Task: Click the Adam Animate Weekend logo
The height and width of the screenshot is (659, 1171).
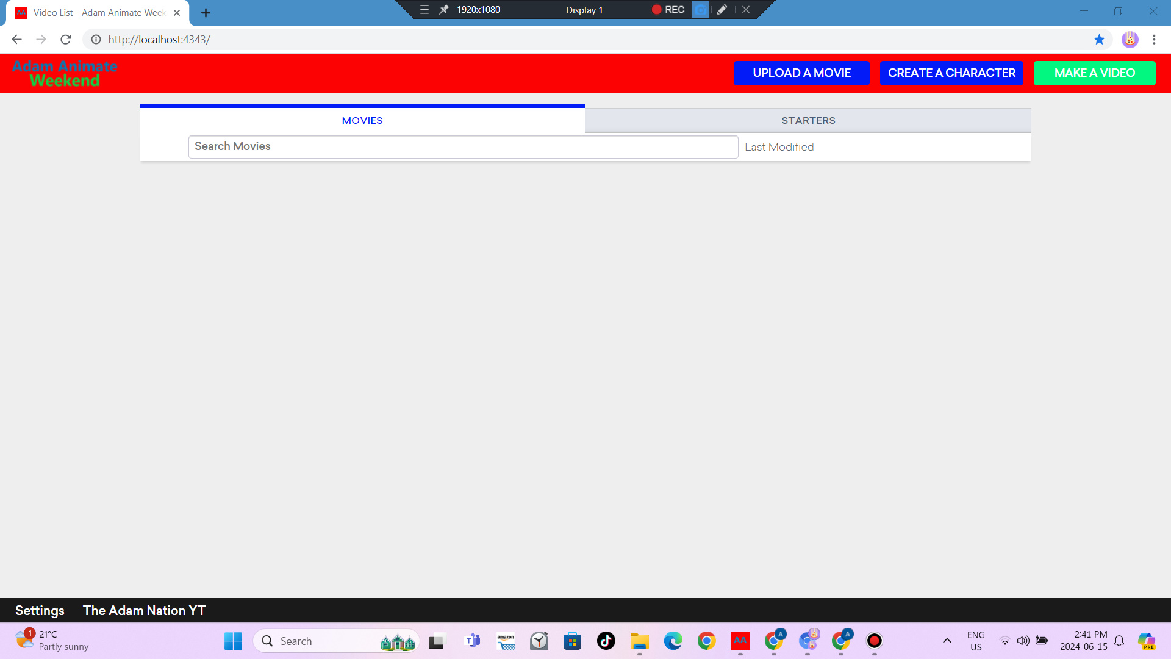Action: click(65, 73)
